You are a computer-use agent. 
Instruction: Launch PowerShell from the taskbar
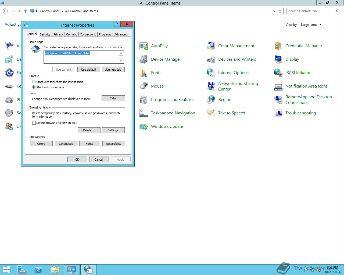38,270
